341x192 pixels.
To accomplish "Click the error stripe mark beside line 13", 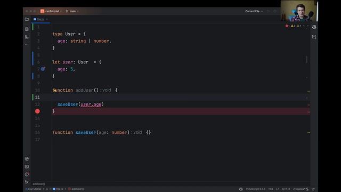I will [308, 112].
